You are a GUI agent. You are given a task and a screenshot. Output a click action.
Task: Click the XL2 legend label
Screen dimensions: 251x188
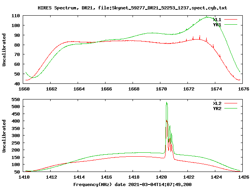(x=217, y=103)
